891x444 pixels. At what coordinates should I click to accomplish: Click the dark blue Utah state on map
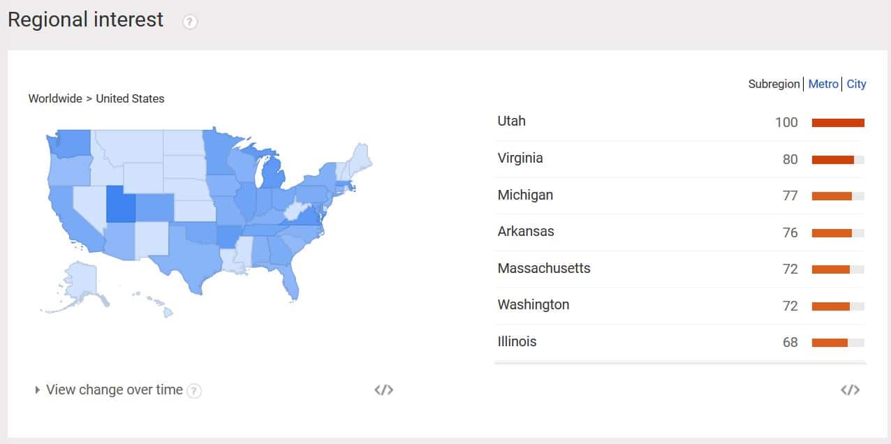coord(120,204)
